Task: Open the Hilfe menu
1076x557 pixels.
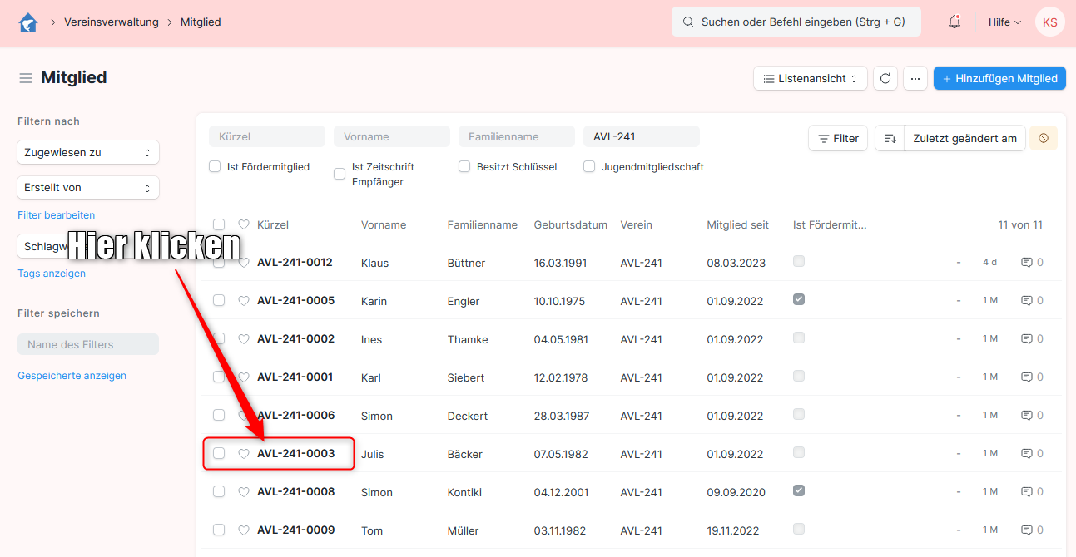Action: point(1004,22)
